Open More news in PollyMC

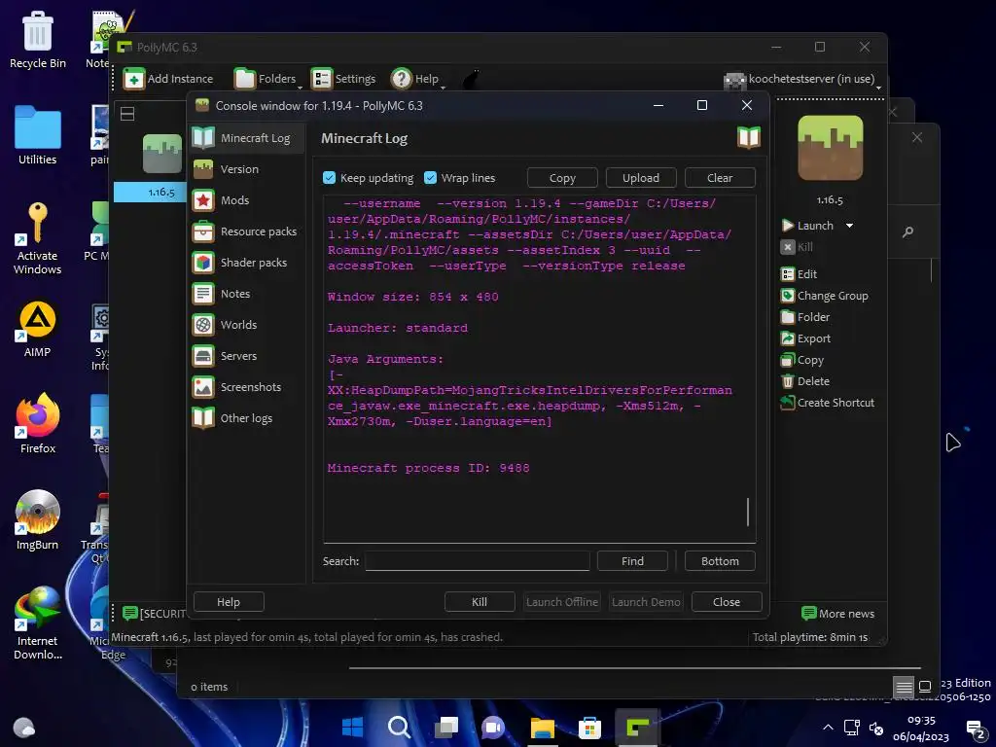tap(837, 614)
